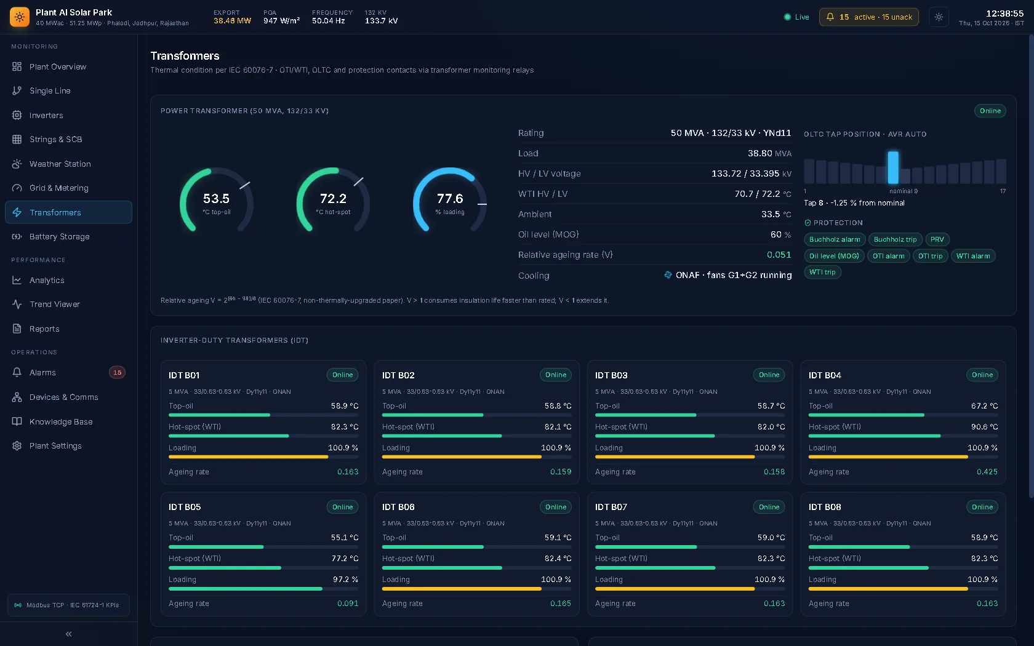The image size is (1034, 646).
Task: Click the Battery Storage icon
Action: [17, 236]
